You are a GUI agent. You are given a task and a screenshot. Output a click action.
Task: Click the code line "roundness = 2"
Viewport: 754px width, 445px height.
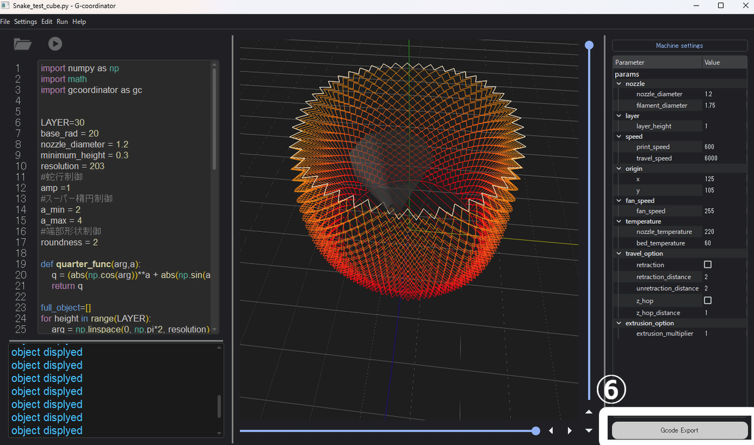click(x=69, y=242)
